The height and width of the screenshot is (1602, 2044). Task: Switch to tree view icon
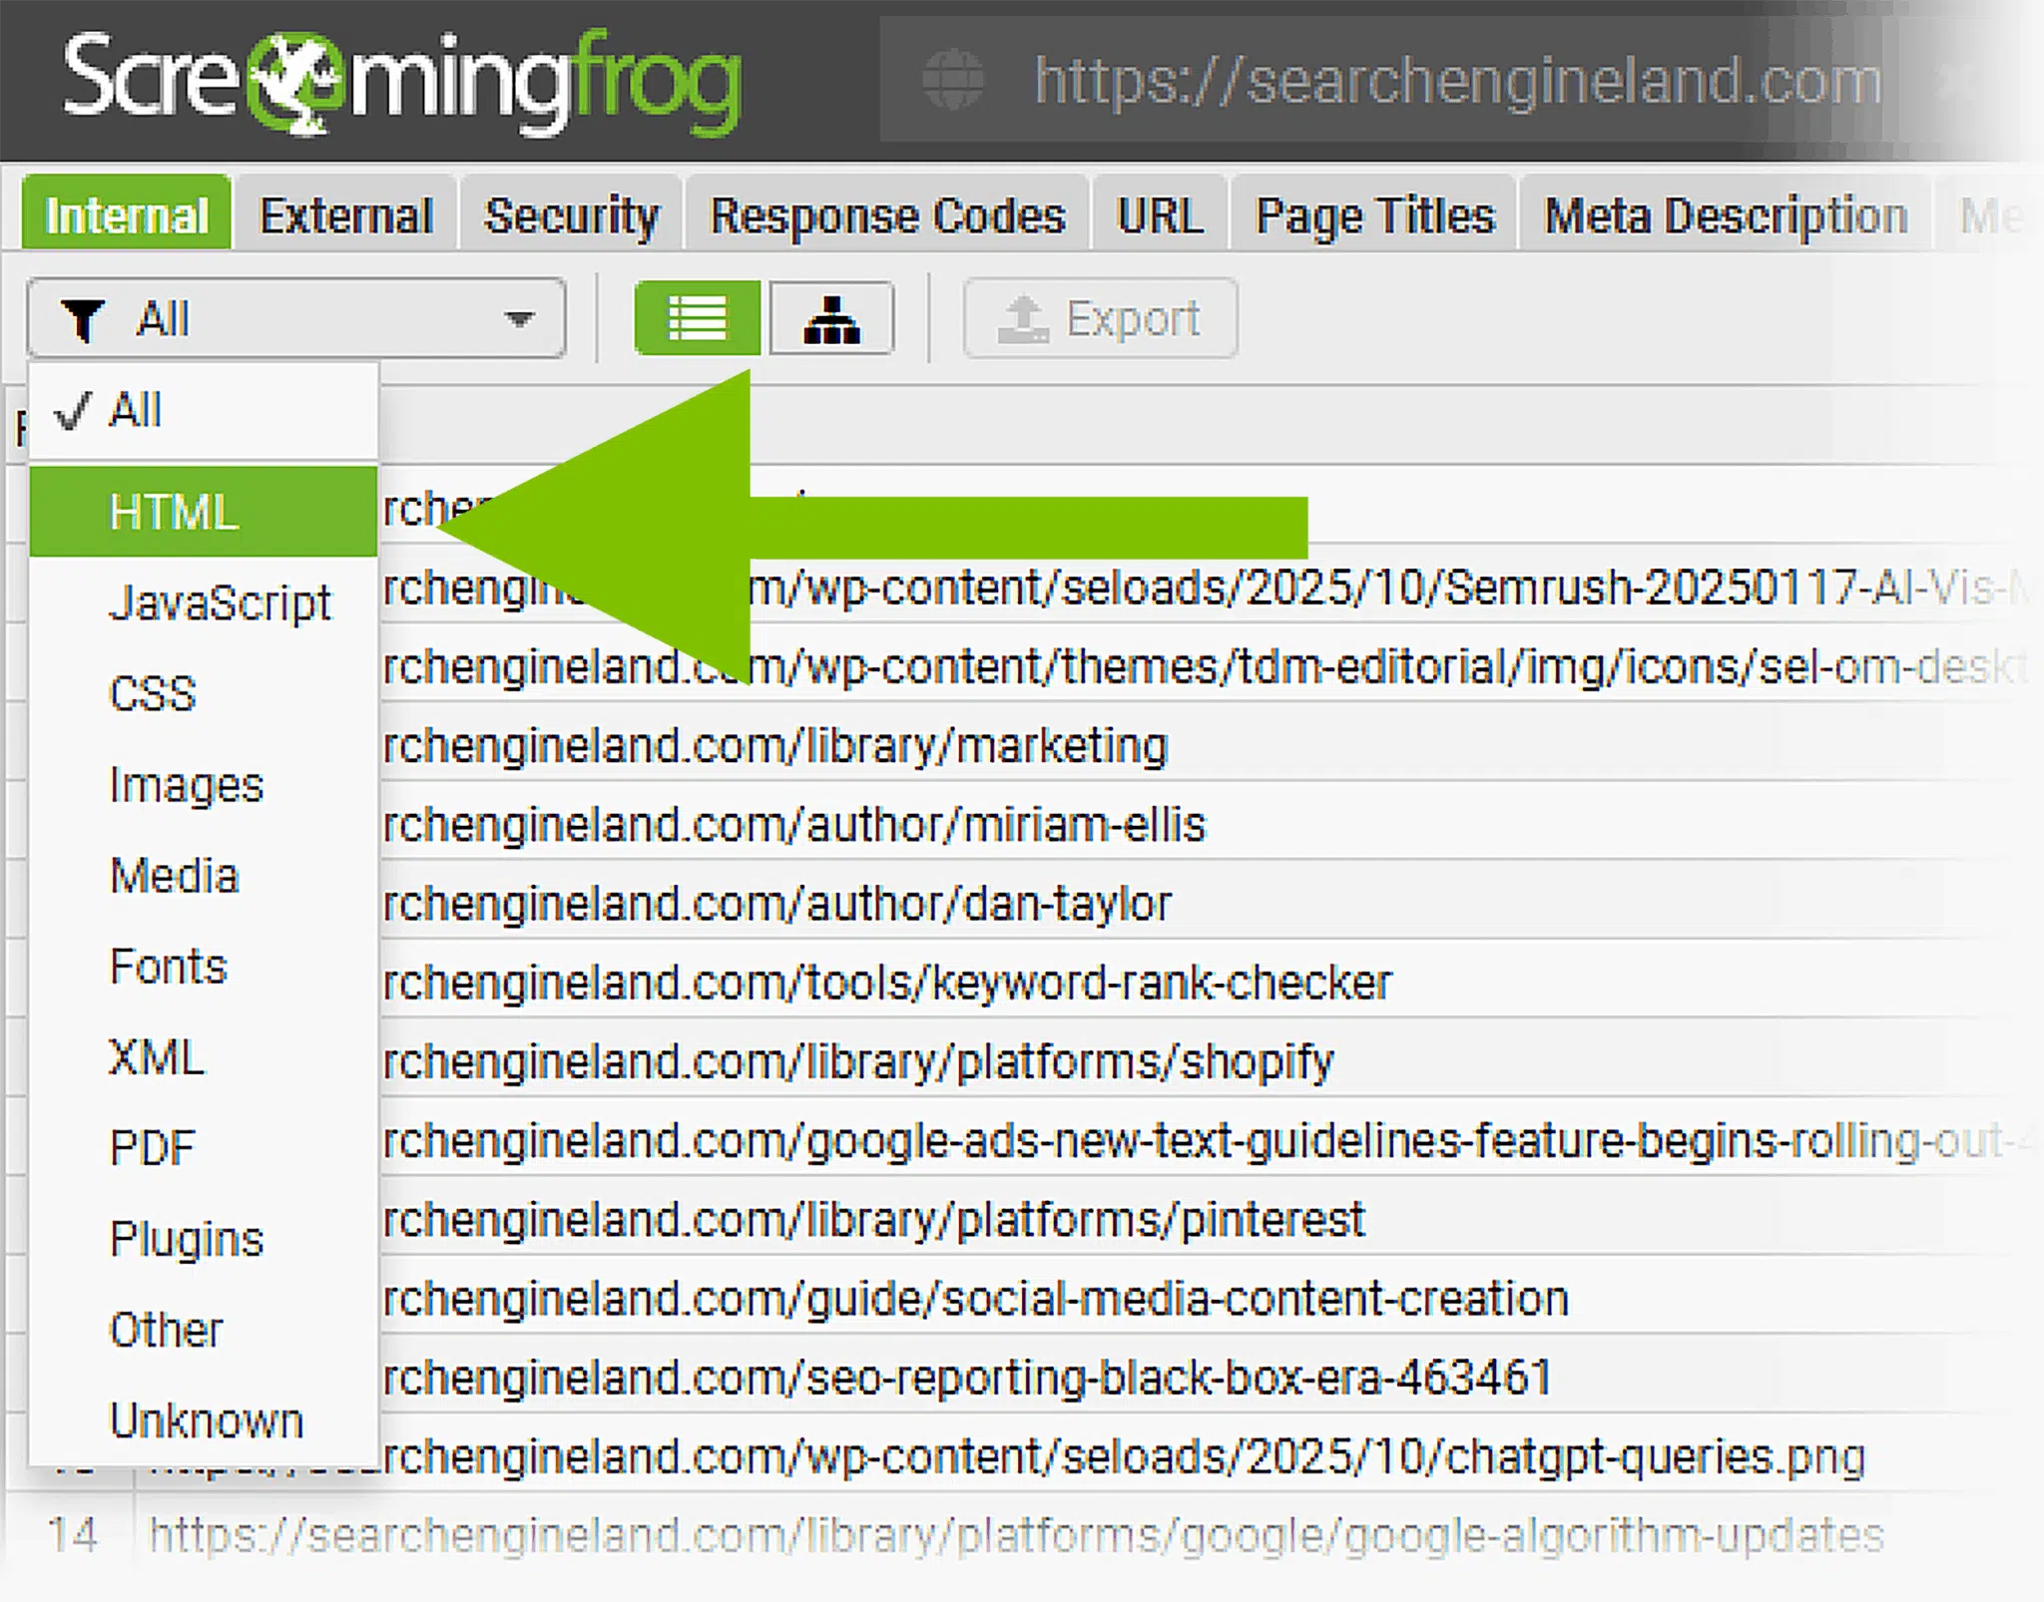click(831, 319)
